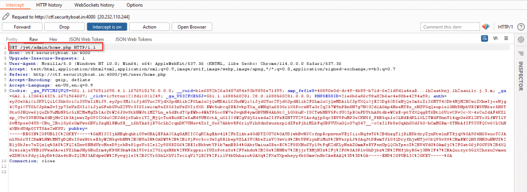Open the WebSockets history tab

click(95, 5)
